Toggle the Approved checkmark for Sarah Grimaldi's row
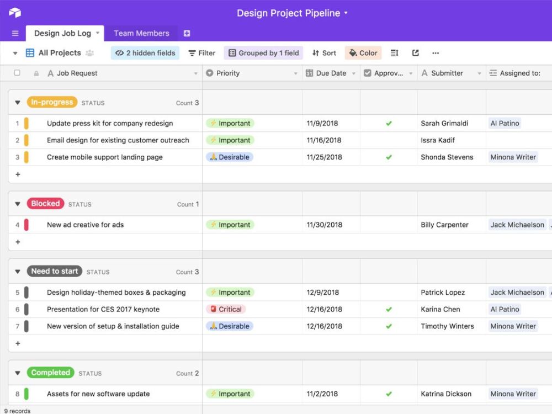The image size is (552, 414). click(389, 123)
